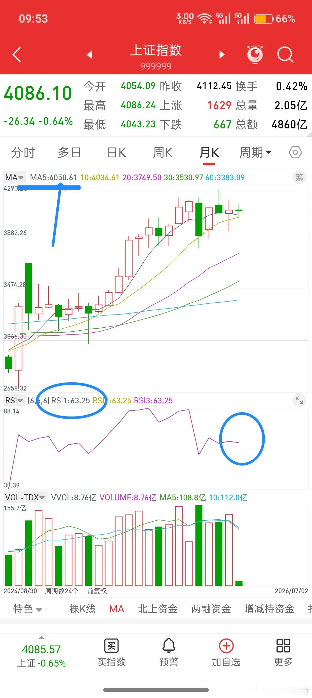Expand the 周期 period dropdown
Viewport: 312px width, 698px height.
click(x=255, y=152)
